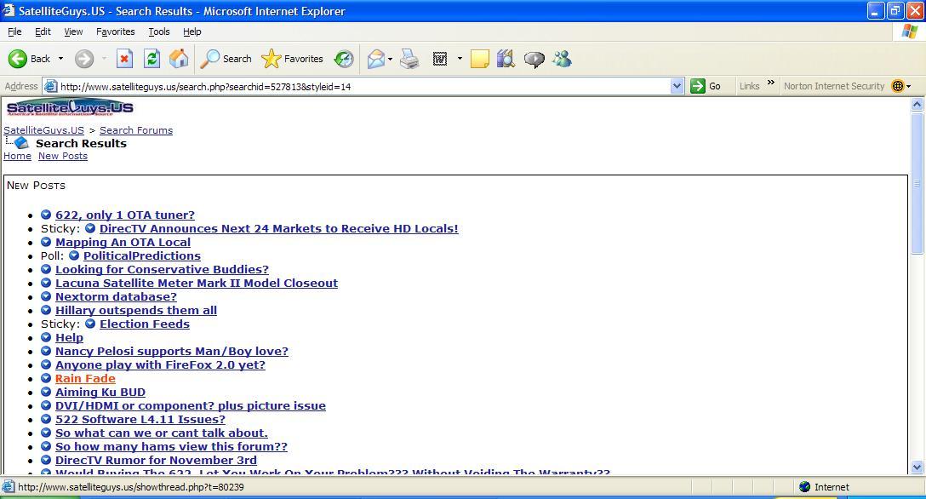926x499 pixels.
Task: Click the New Posts link under Search Results
Action: tap(63, 156)
